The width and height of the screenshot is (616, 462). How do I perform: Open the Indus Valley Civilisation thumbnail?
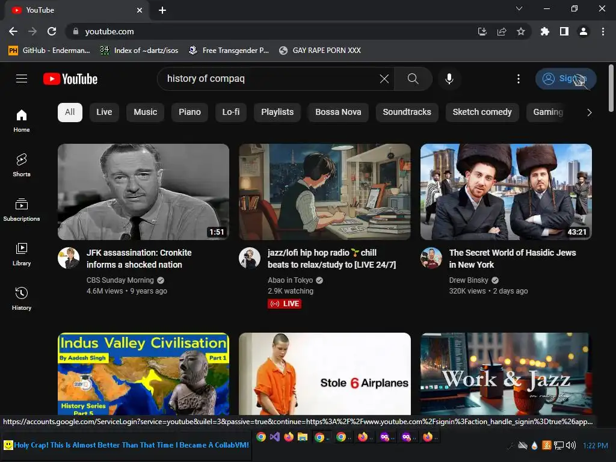(x=143, y=374)
